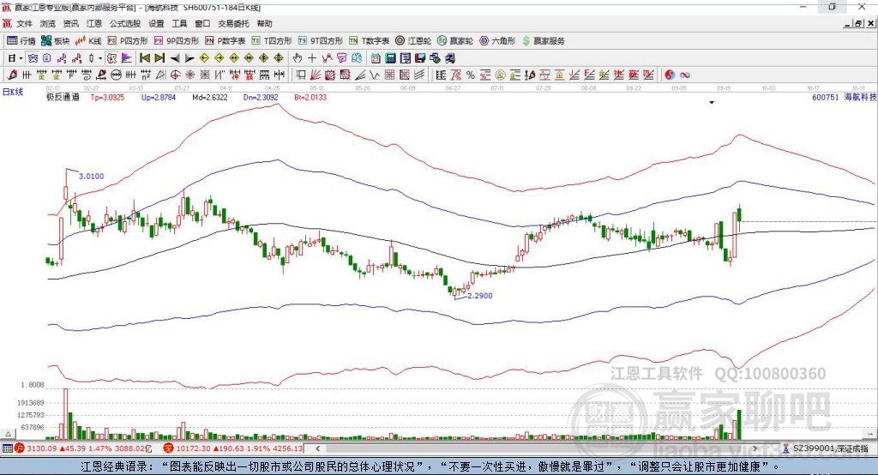Expand the 日 period dropdown

click(x=21, y=58)
